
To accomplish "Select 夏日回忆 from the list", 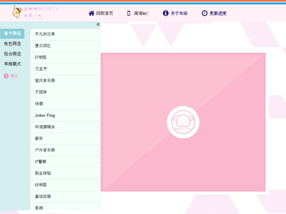I will tap(65, 46).
